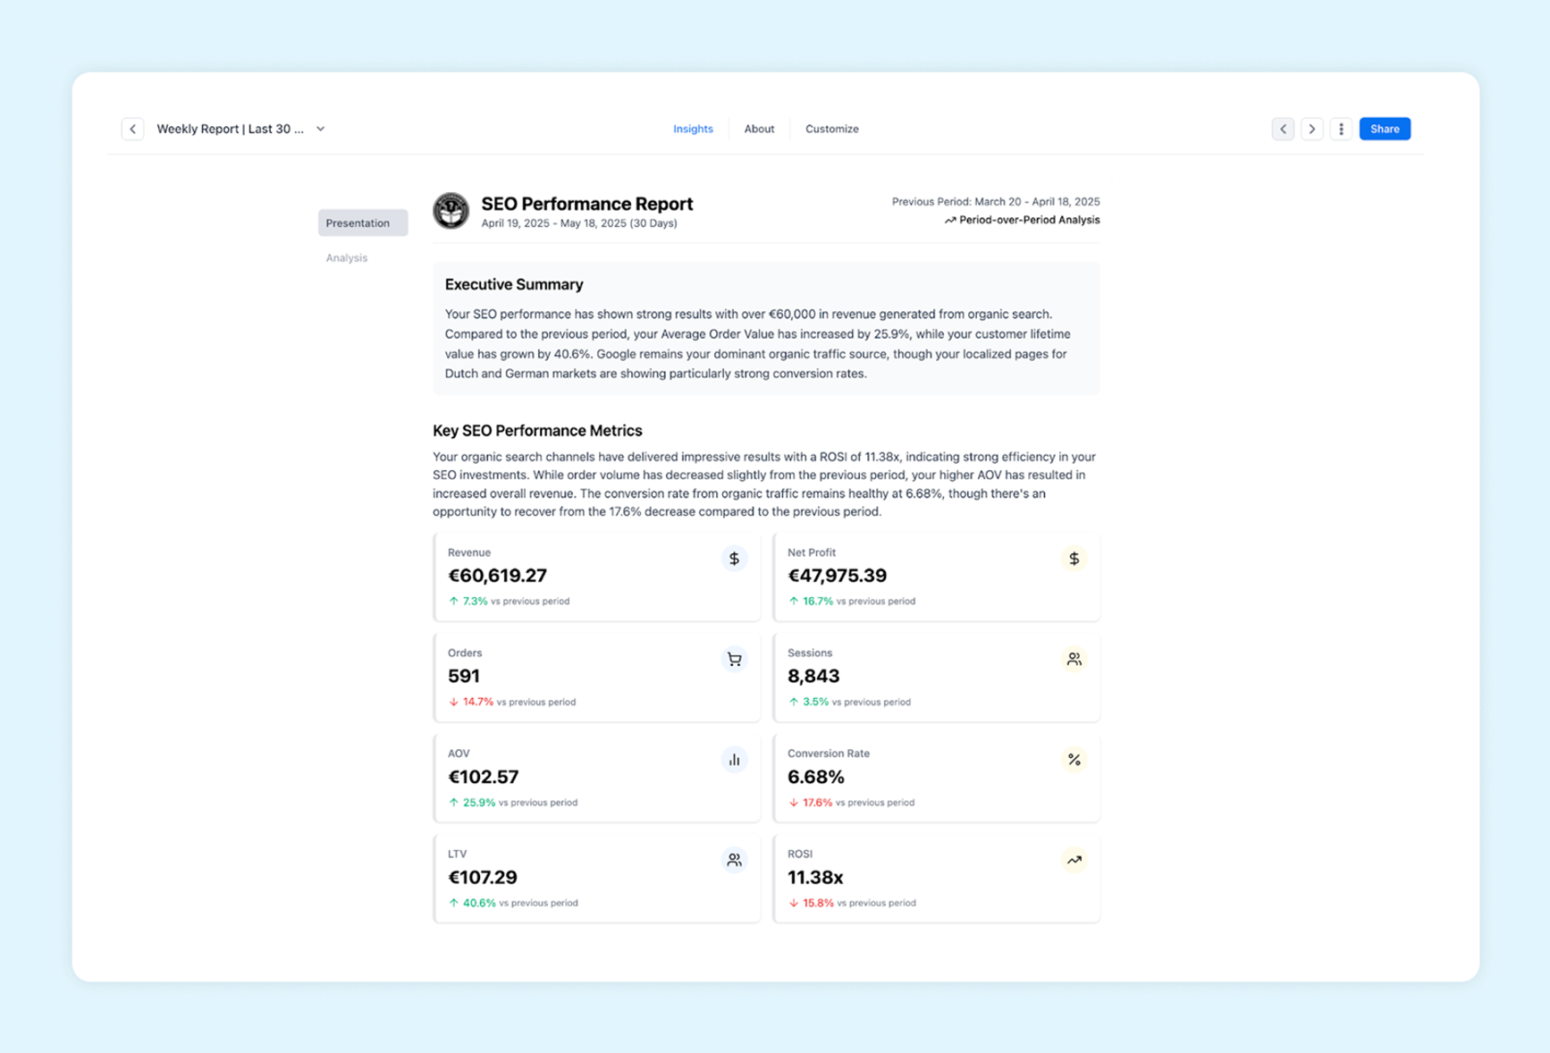Go to next report arrow

click(1311, 129)
